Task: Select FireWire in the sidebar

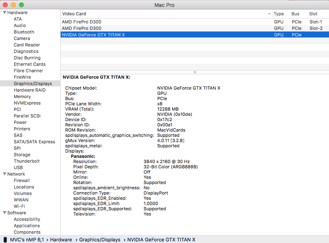Action: 22,77
